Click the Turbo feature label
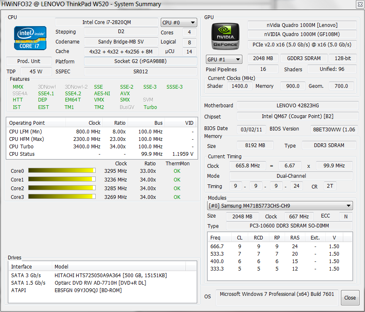This screenshot has width=365, height=312. (150, 107)
